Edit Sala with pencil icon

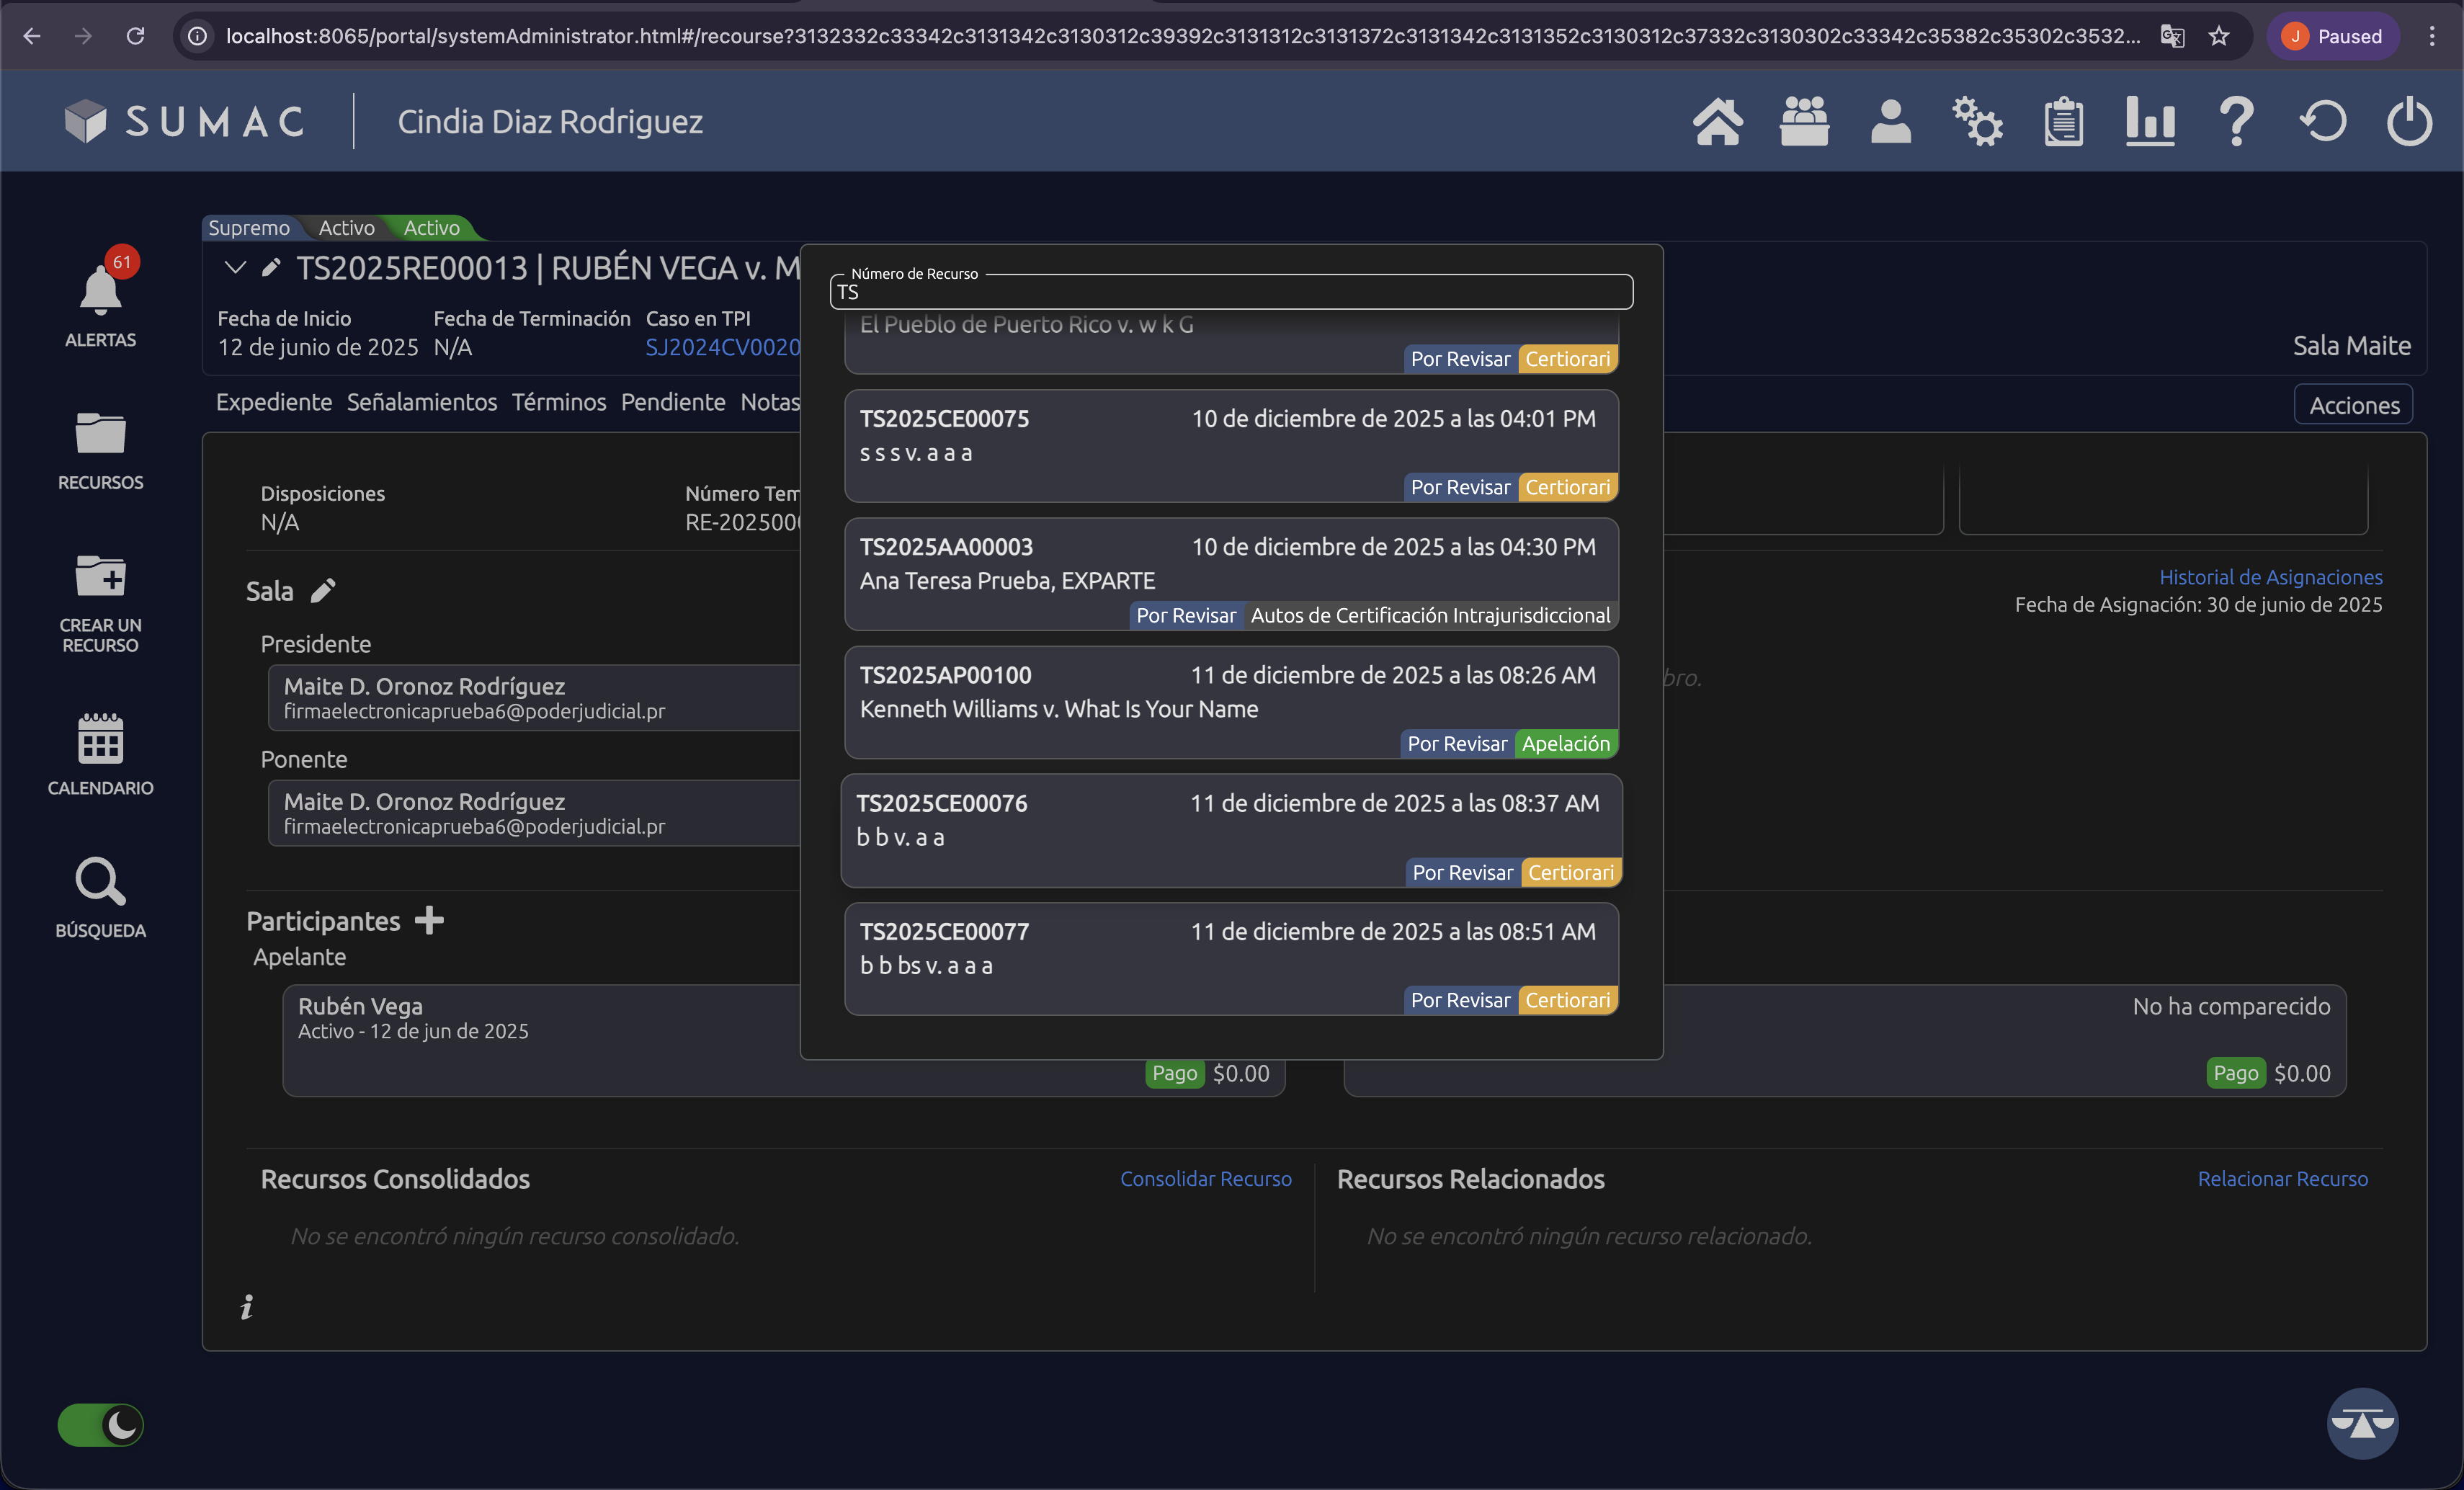click(x=323, y=591)
